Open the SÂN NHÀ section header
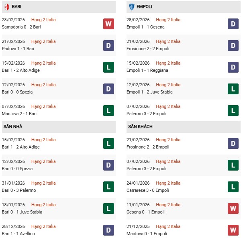 click(13, 127)
